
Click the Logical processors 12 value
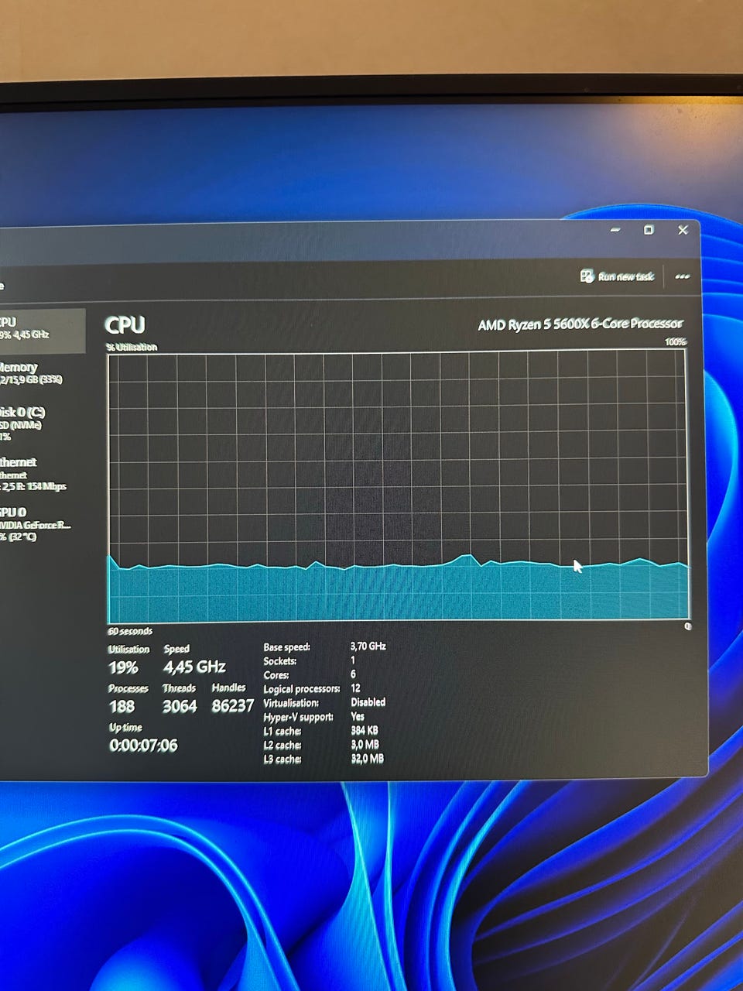[x=355, y=688]
